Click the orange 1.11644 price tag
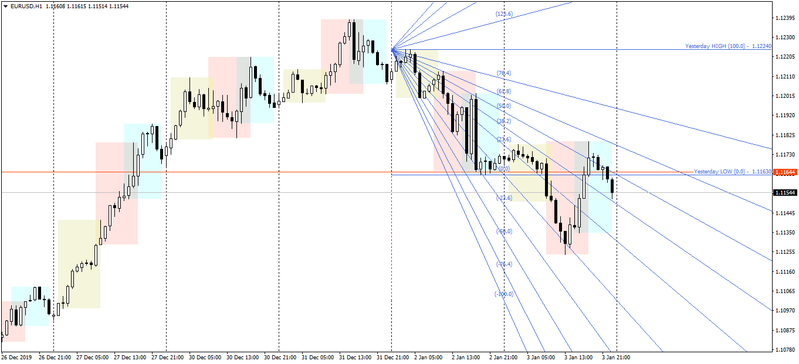 pyautogui.click(x=784, y=172)
